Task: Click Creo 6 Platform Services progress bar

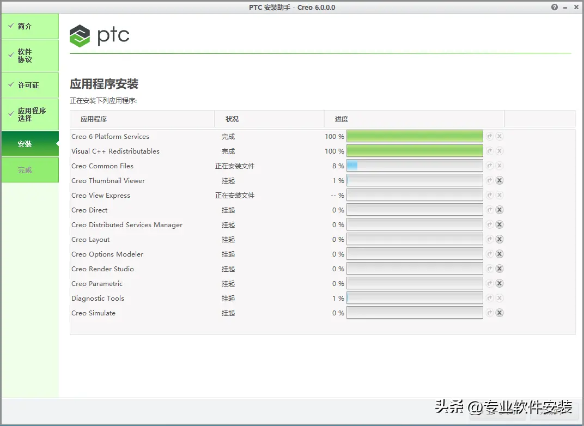Action: point(415,136)
